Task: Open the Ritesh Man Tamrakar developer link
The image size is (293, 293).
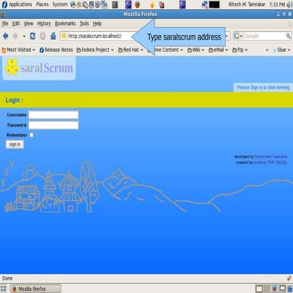Action: point(271,157)
